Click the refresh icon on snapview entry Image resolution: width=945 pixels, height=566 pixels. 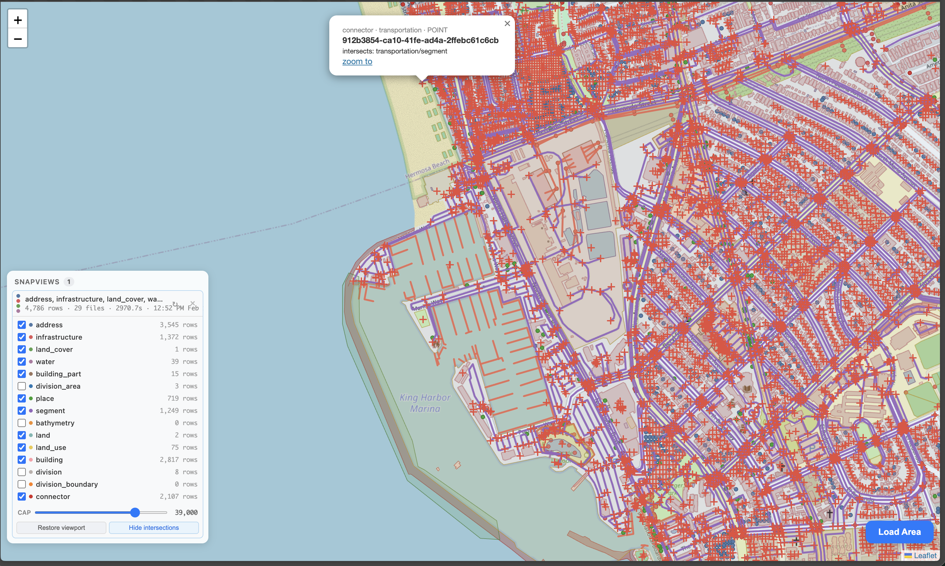pos(175,303)
